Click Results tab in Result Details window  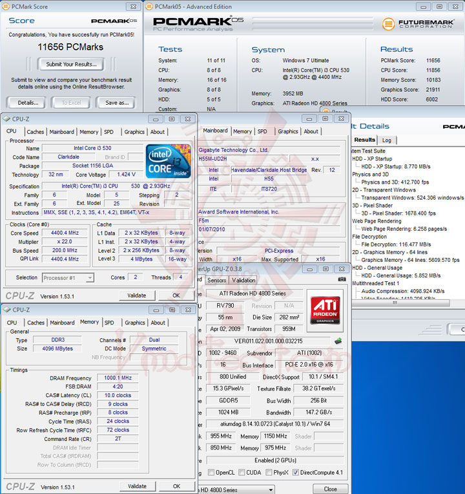click(365, 140)
